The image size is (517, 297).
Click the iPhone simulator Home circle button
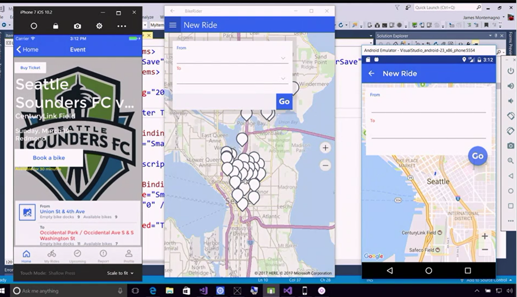pos(34,26)
